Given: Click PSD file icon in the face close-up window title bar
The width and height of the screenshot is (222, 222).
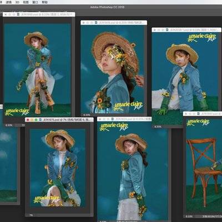Looking at the screenshot, I should 96,23.
